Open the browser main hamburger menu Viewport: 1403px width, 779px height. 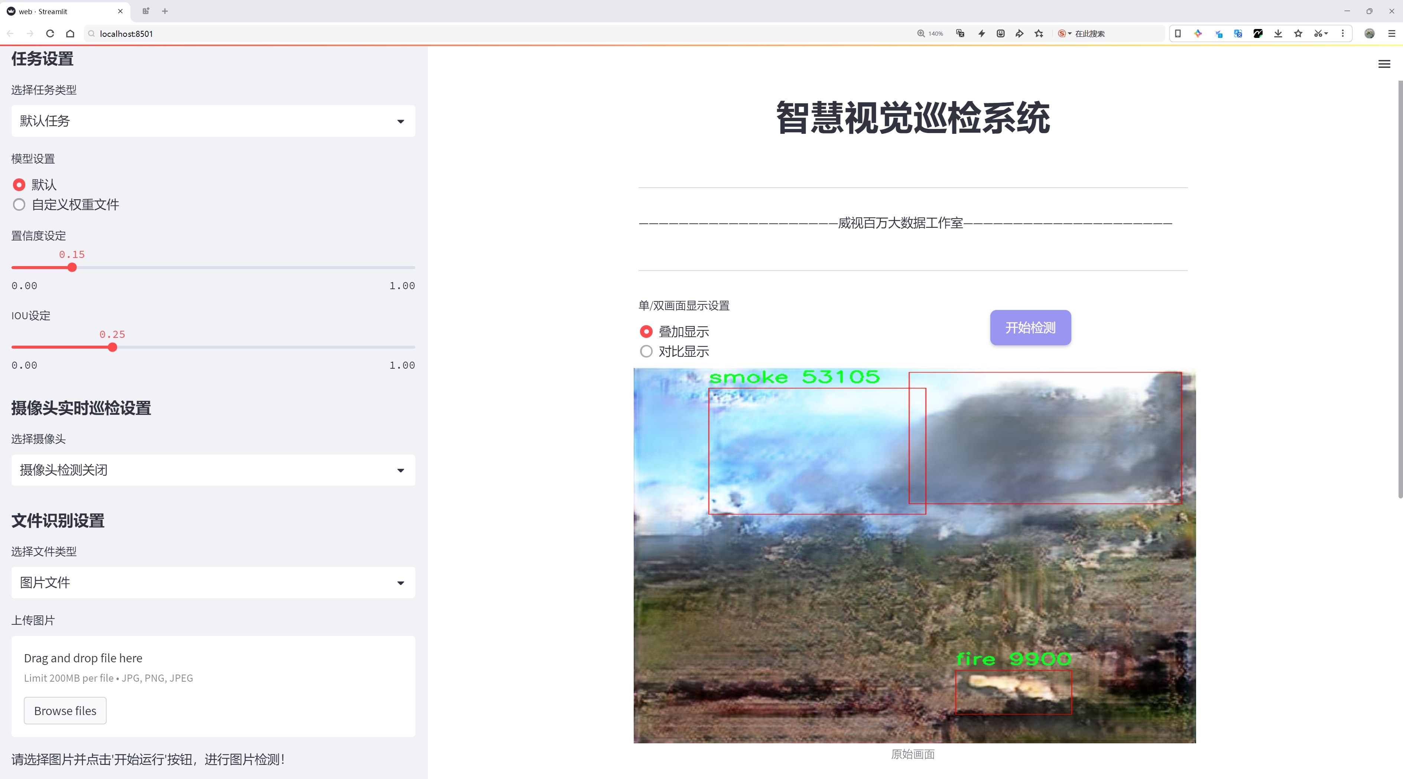pyautogui.click(x=1391, y=34)
